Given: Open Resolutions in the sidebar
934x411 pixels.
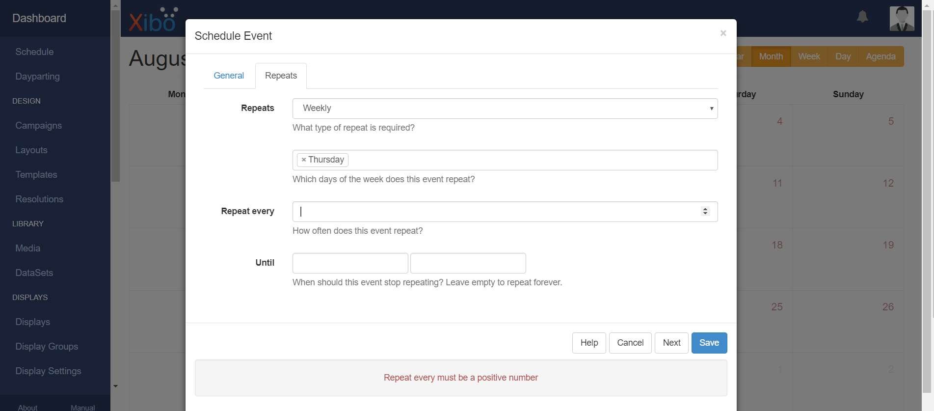Looking at the screenshot, I should (x=39, y=199).
